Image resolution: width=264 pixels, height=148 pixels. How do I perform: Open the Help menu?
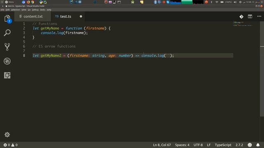[x=49, y=10]
